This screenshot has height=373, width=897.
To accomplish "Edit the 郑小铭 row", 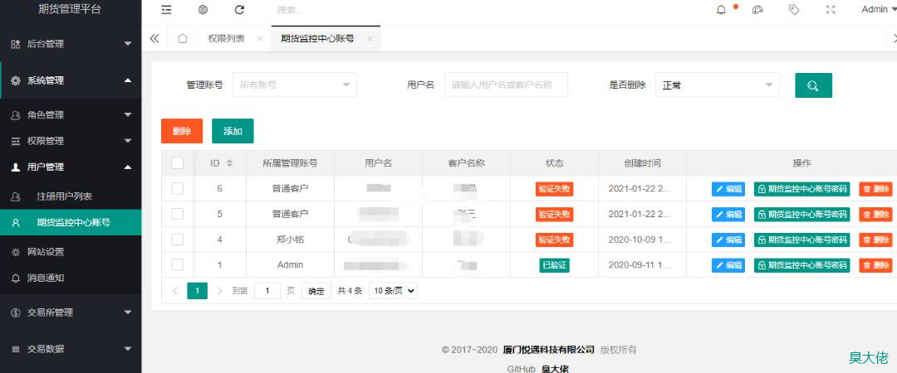I will tap(728, 240).
